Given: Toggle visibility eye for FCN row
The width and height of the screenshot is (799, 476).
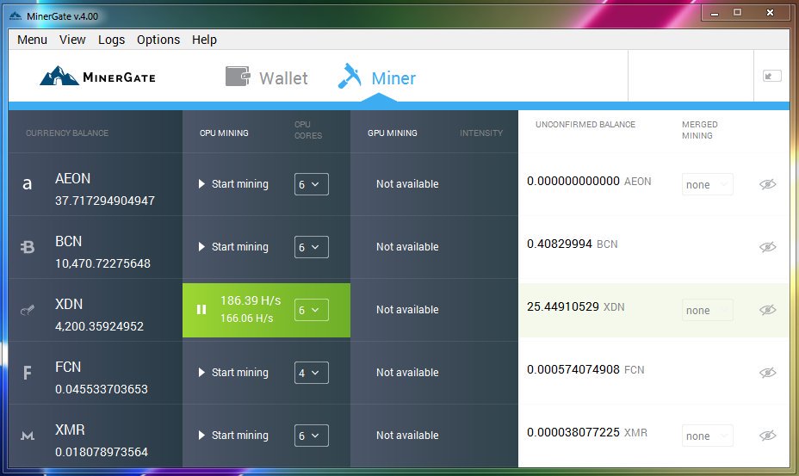Looking at the screenshot, I should 767,373.
